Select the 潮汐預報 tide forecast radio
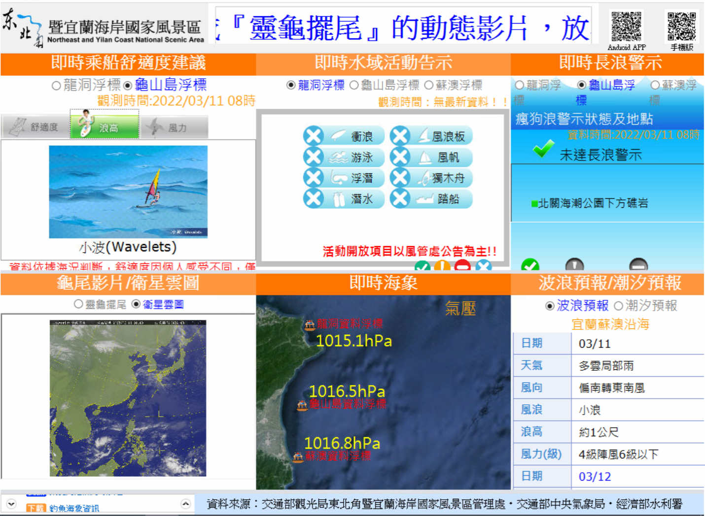The image size is (705, 516). (x=619, y=306)
